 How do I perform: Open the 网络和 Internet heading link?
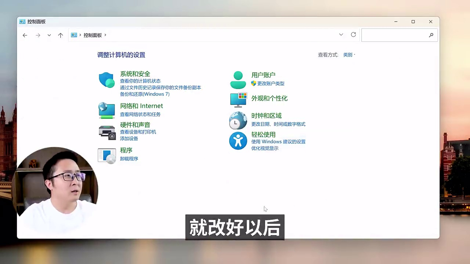(x=141, y=106)
